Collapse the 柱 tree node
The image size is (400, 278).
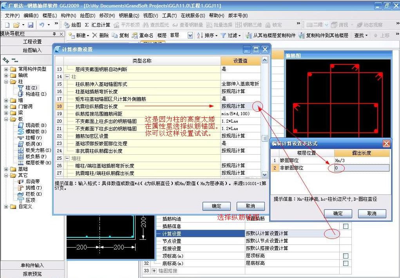[6, 82]
